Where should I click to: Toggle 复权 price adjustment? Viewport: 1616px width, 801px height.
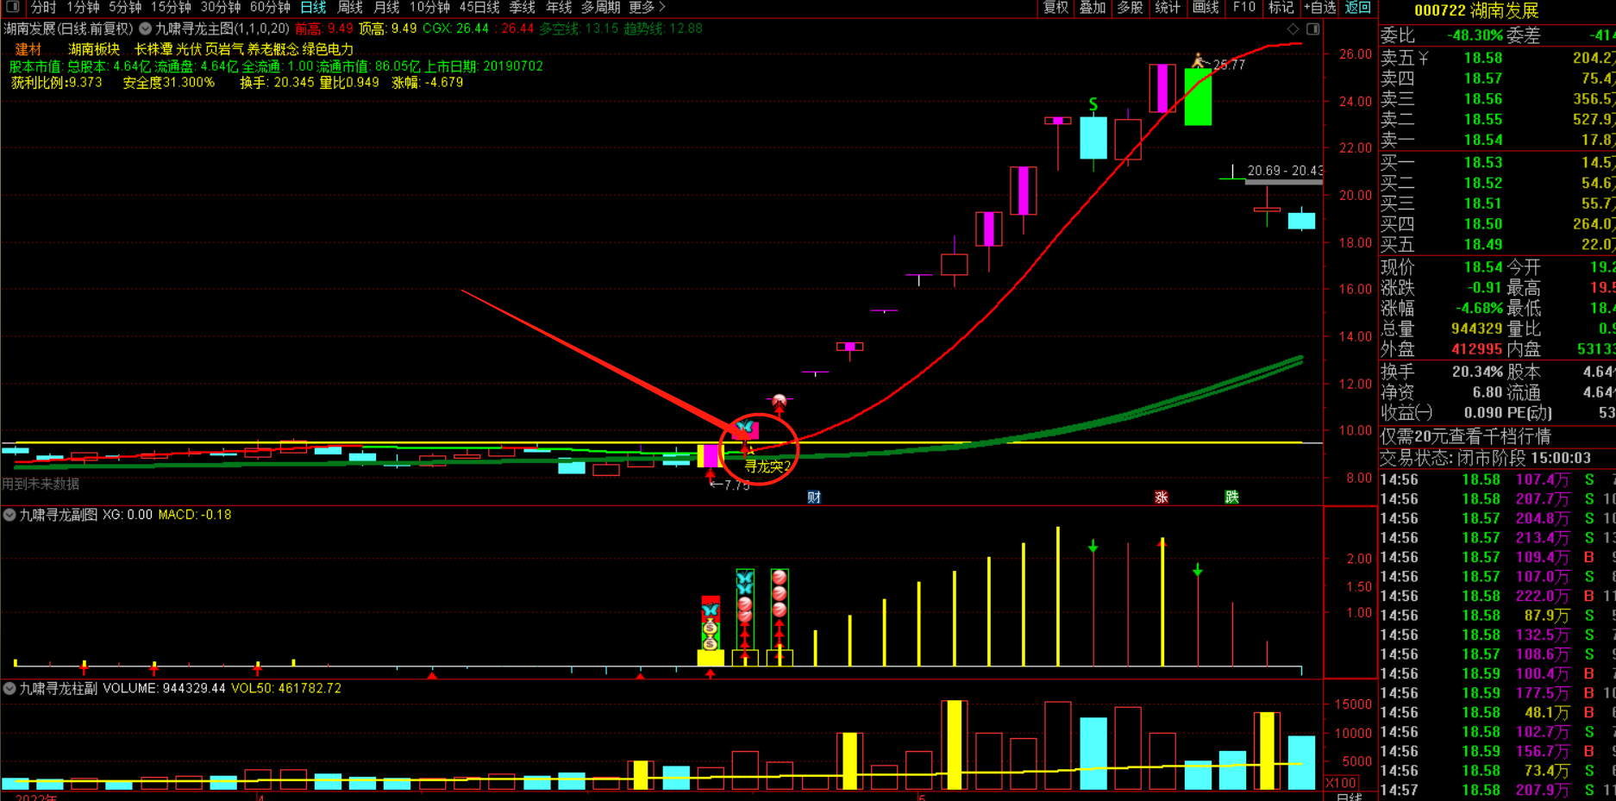[x=1055, y=7]
